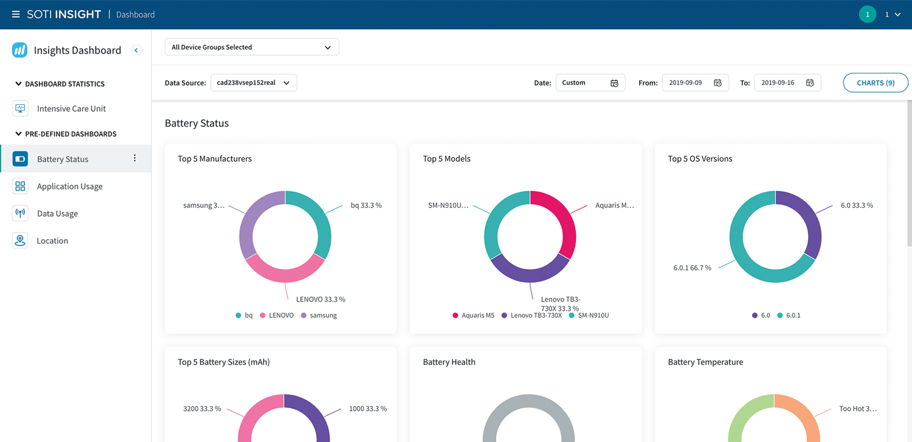This screenshot has width=912, height=442.
Task: Open the hamburger navigation menu
Action: (16, 15)
